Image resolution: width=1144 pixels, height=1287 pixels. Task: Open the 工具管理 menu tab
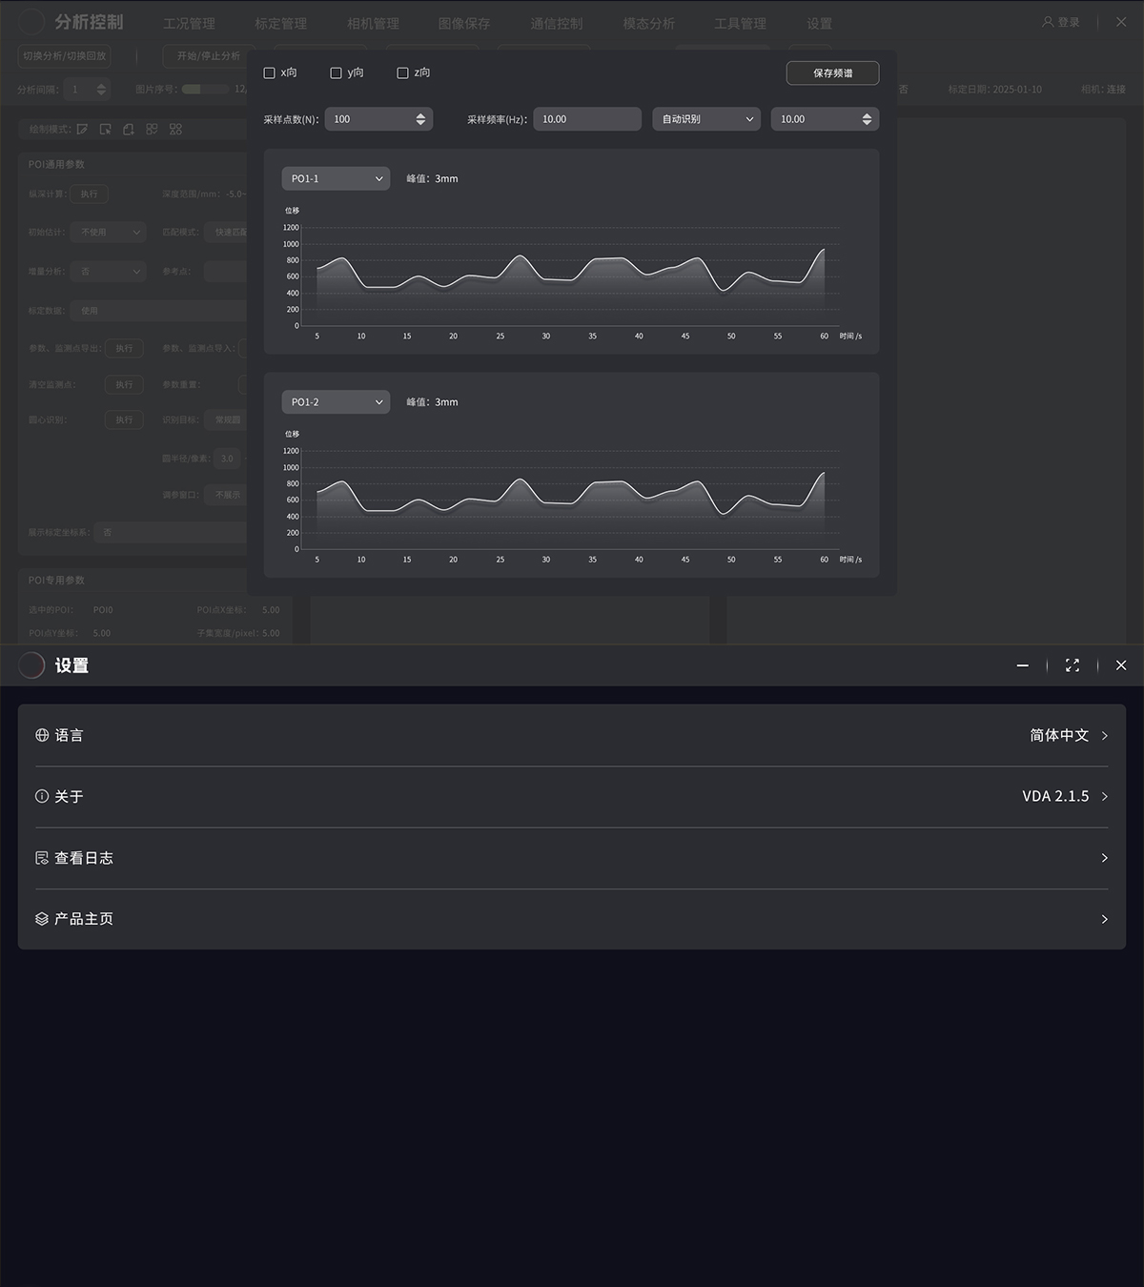tap(741, 23)
